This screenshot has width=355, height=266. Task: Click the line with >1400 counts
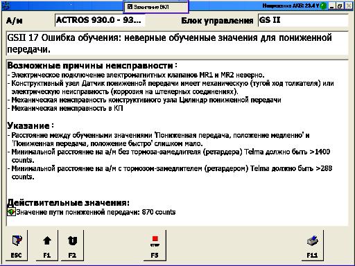pyautogui.click(x=169, y=156)
